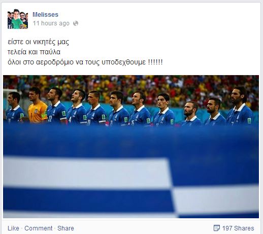263x234 pixels.
Task: Click the Melisses profile picture thumbnail
Action: coord(18,19)
